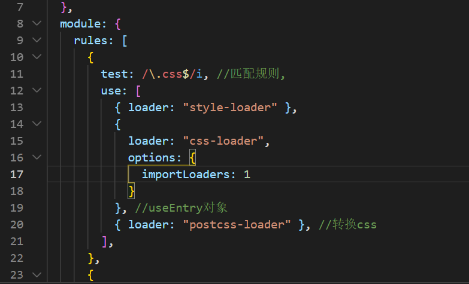469x284 pixels.
Task: Click line number 22 in the gutter
Action: pyautogui.click(x=17, y=258)
